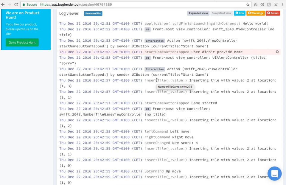Image resolution: width=286 pixels, height=185 pixels.
Task: Toggle the Info log filter
Action: (x=240, y=13)
